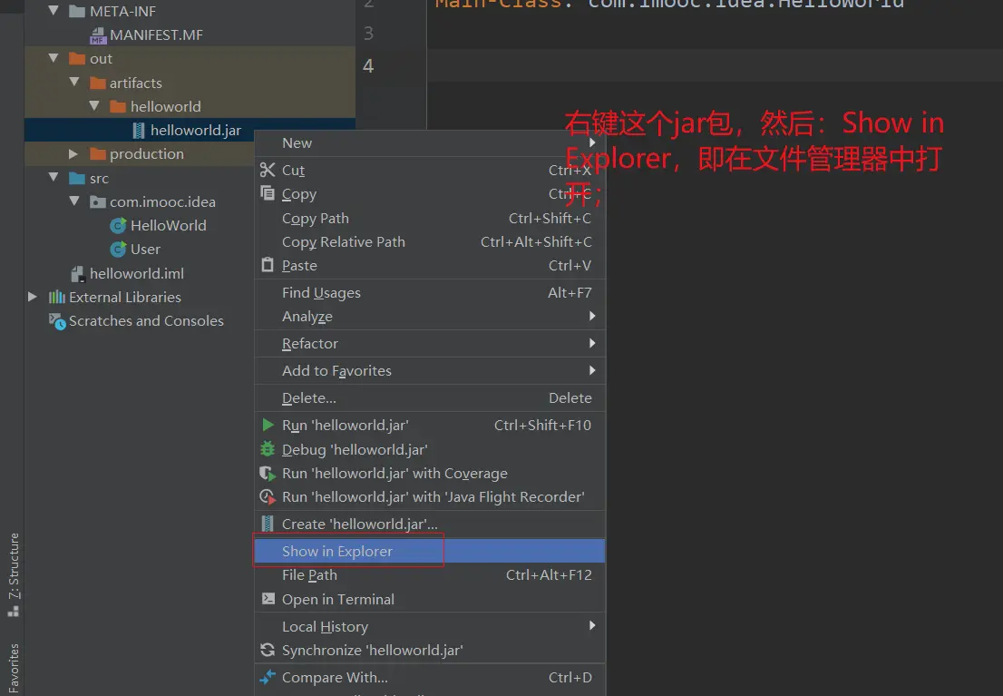The height and width of the screenshot is (696, 1003).
Task: Click the Cut scissors icon
Action: 268,170
